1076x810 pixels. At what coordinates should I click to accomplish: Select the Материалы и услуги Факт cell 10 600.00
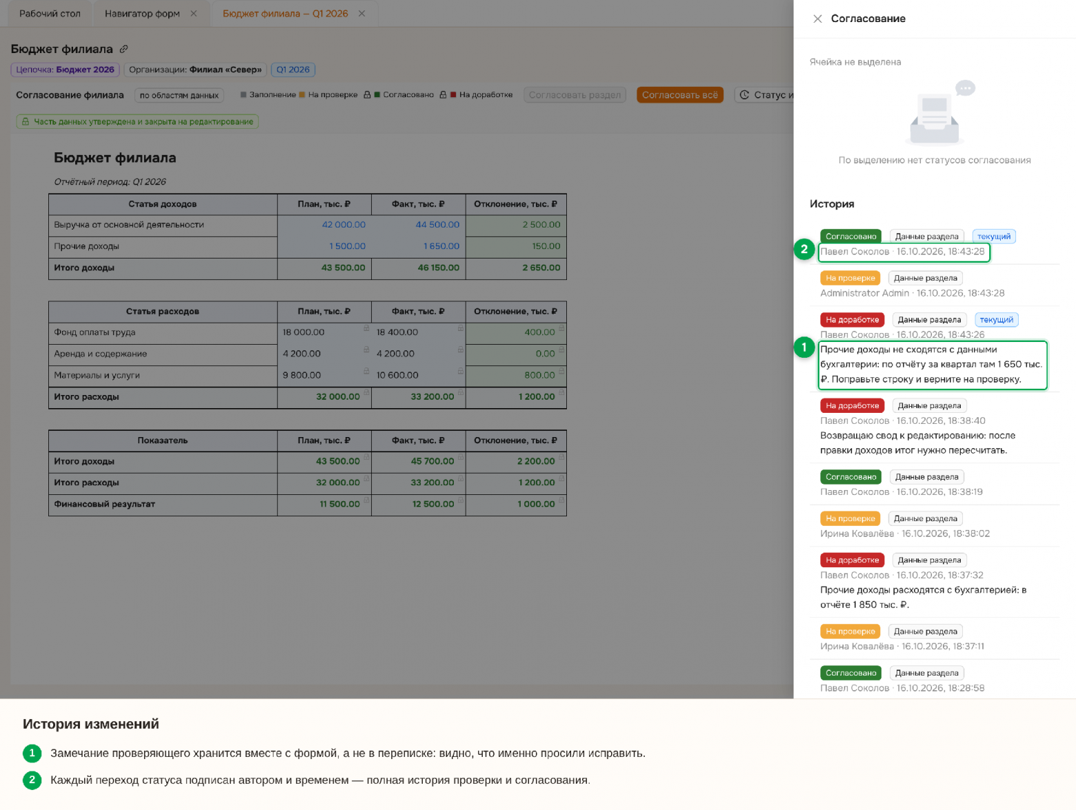(x=418, y=375)
